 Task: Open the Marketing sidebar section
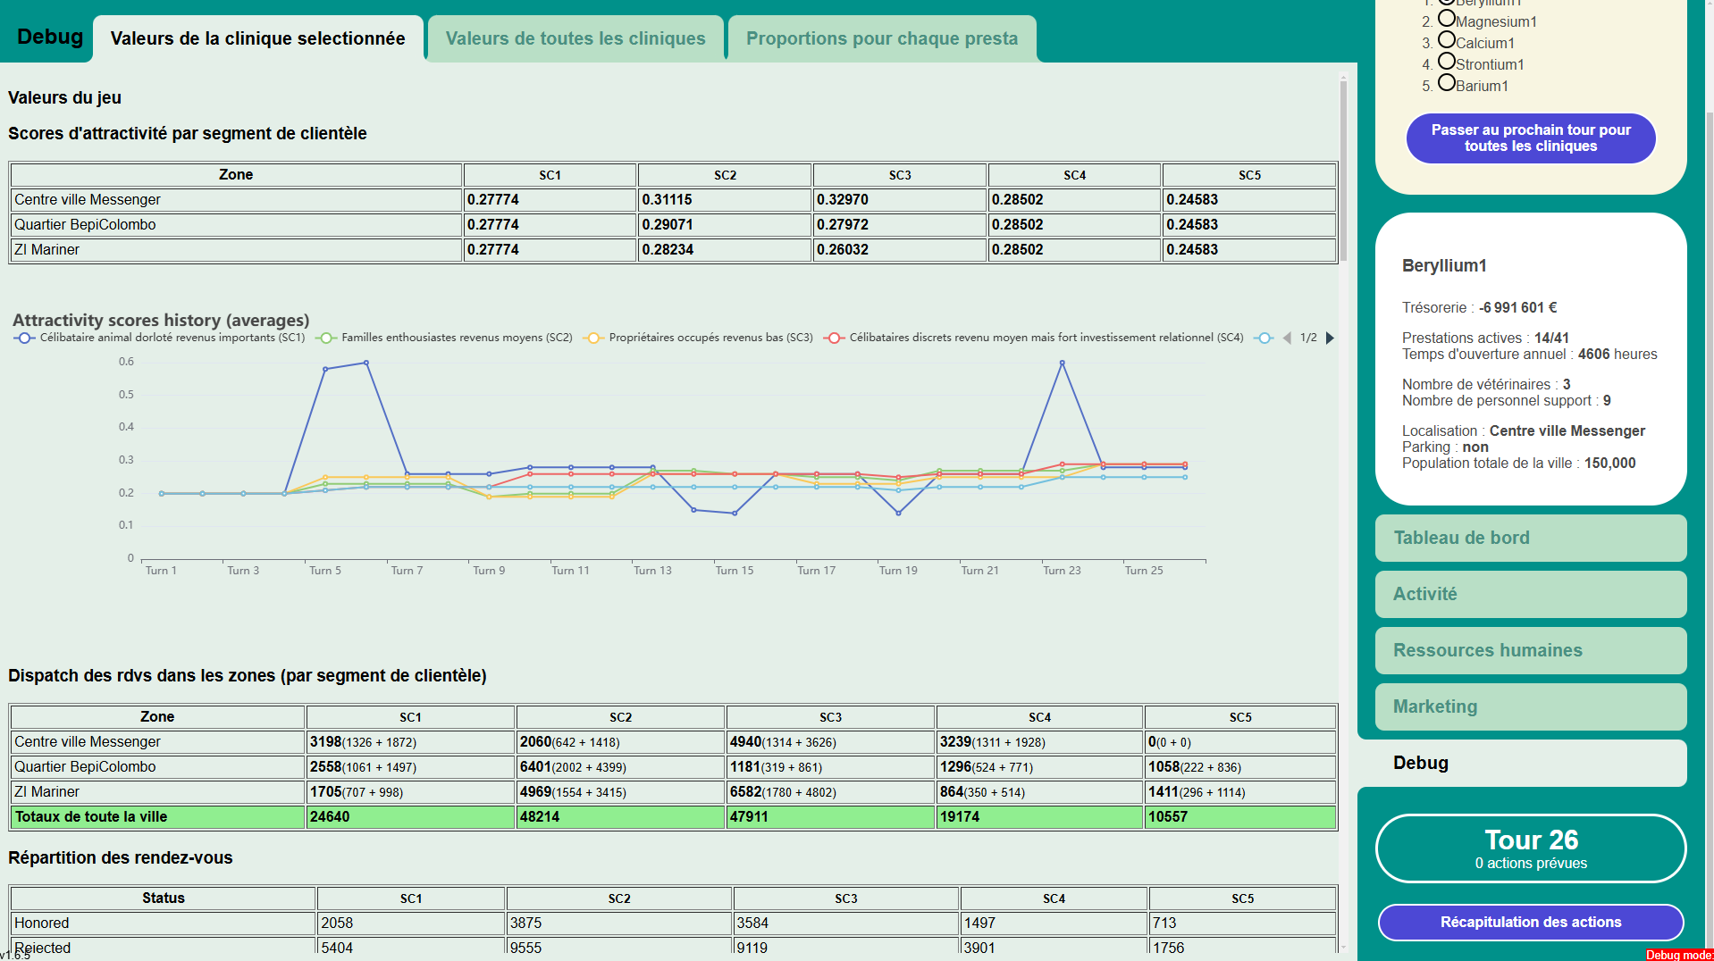click(x=1530, y=707)
